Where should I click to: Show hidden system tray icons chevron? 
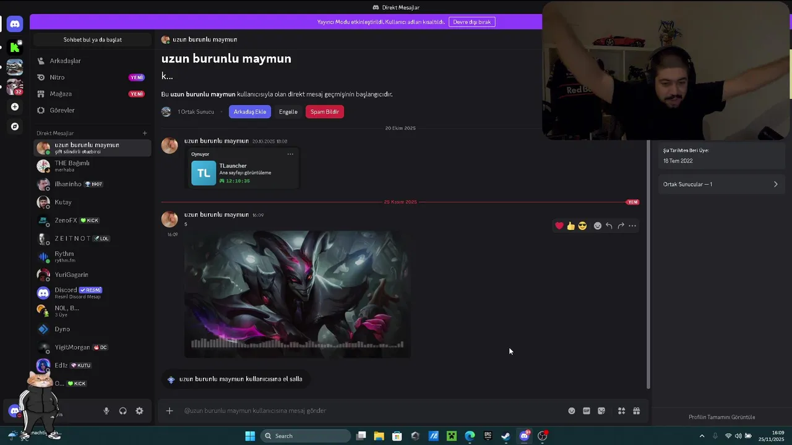tap(702, 436)
